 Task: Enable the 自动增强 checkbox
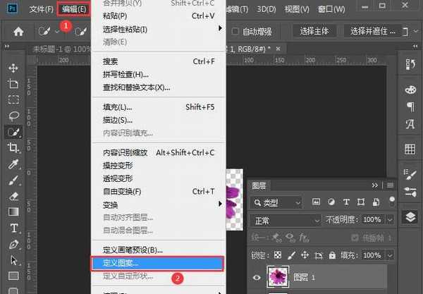(x=238, y=31)
